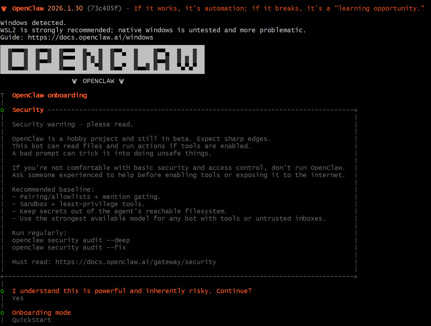Select the QuickStart onboarding mode option
Viewport: 431px width, 326px height.
32,320
